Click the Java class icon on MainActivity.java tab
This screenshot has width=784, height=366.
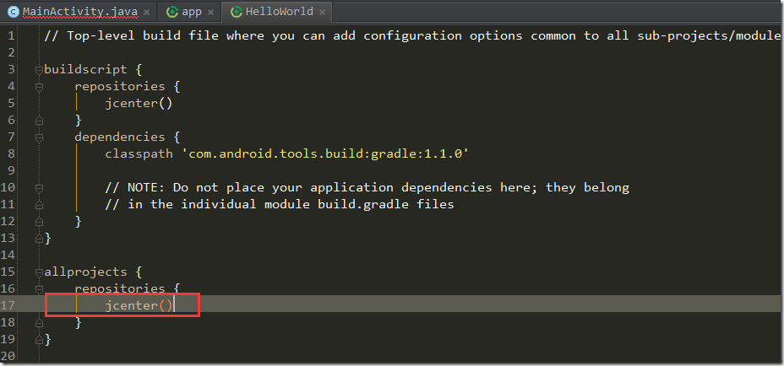tap(14, 12)
